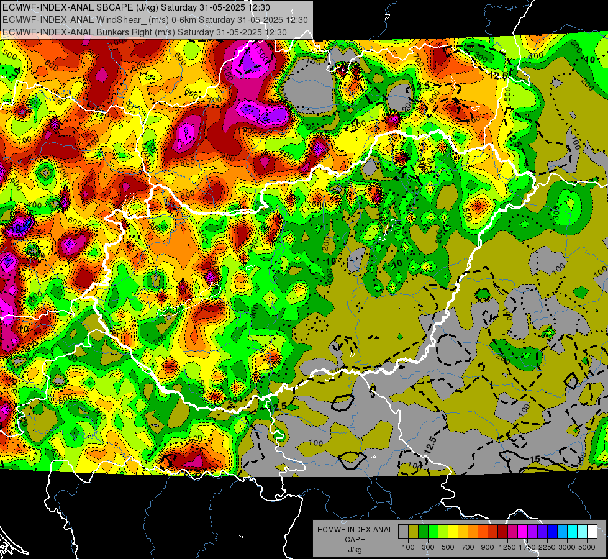Click the 300 tick label in legend
Image resolution: width=608 pixels, height=559 pixels.
pyautogui.click(x=428, y=547)
